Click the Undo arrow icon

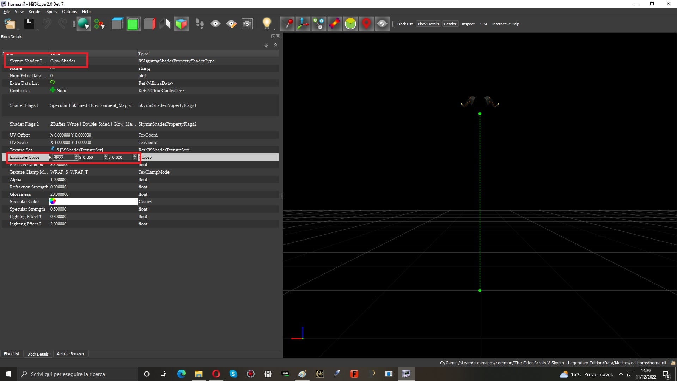tap(47, 24)
